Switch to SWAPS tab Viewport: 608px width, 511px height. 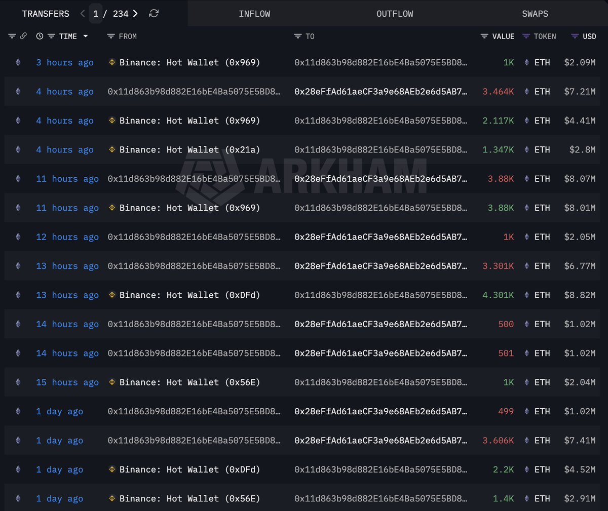535,14
